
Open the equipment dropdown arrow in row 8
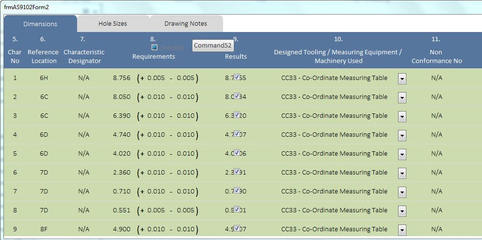(x=402, y=211)
